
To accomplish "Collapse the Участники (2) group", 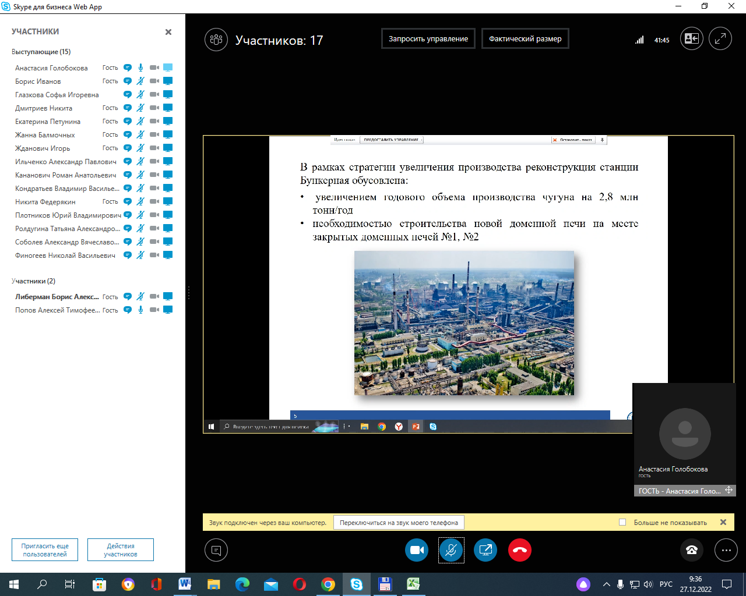I will click(33, 281).
